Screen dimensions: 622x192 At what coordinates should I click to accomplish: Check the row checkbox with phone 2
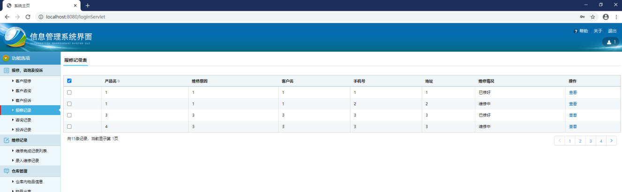click(69, 104)
